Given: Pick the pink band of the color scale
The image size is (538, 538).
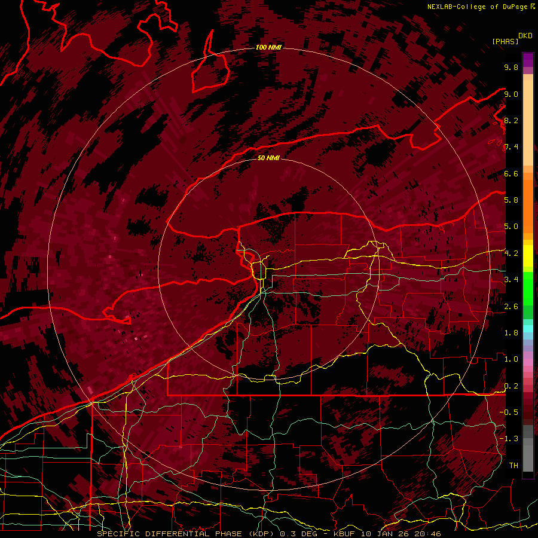Looking at the screenshot, I should click(x=528, y=362).
